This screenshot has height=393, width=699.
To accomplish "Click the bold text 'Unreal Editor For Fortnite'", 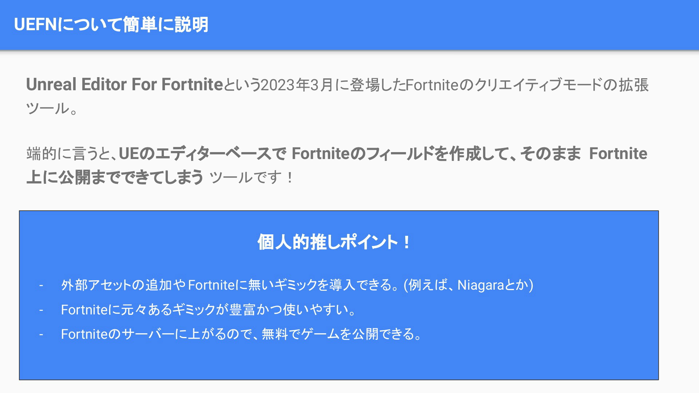I will point(125,84).
